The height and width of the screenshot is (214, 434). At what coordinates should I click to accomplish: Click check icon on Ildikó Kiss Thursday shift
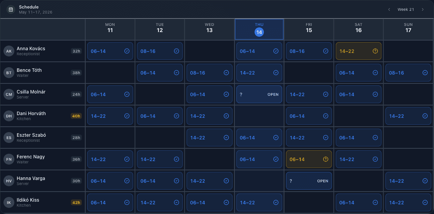pos(276,202)
